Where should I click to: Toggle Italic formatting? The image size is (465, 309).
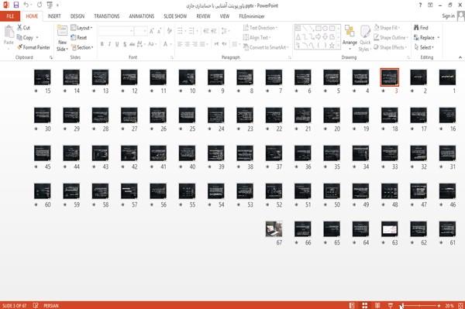tap(109, 44)
